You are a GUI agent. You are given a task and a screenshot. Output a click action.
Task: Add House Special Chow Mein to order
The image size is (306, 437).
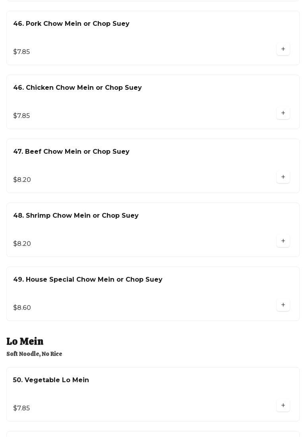(283, 305)
